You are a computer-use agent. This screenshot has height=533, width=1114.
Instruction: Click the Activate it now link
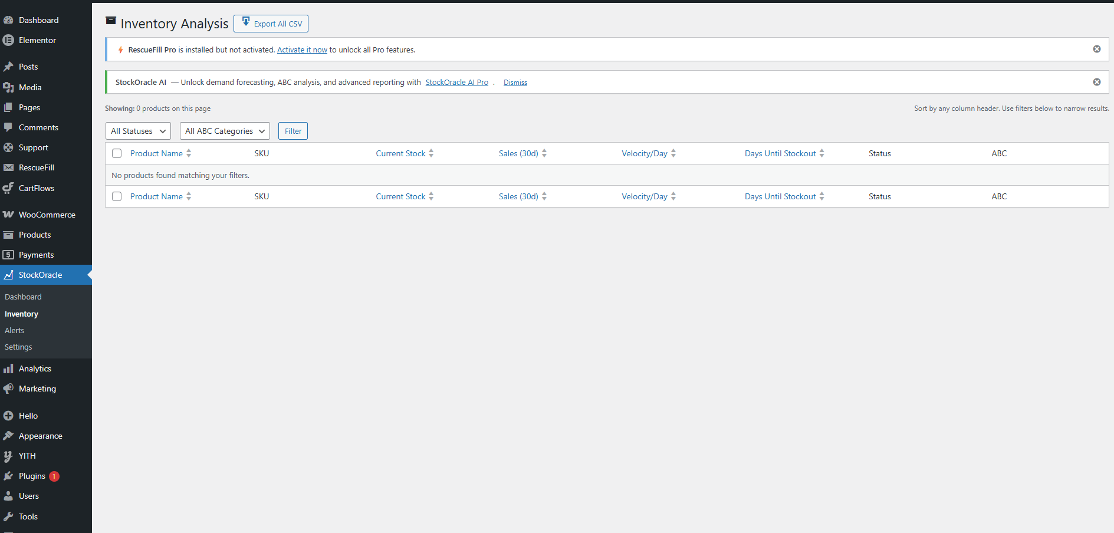(302, 50)
